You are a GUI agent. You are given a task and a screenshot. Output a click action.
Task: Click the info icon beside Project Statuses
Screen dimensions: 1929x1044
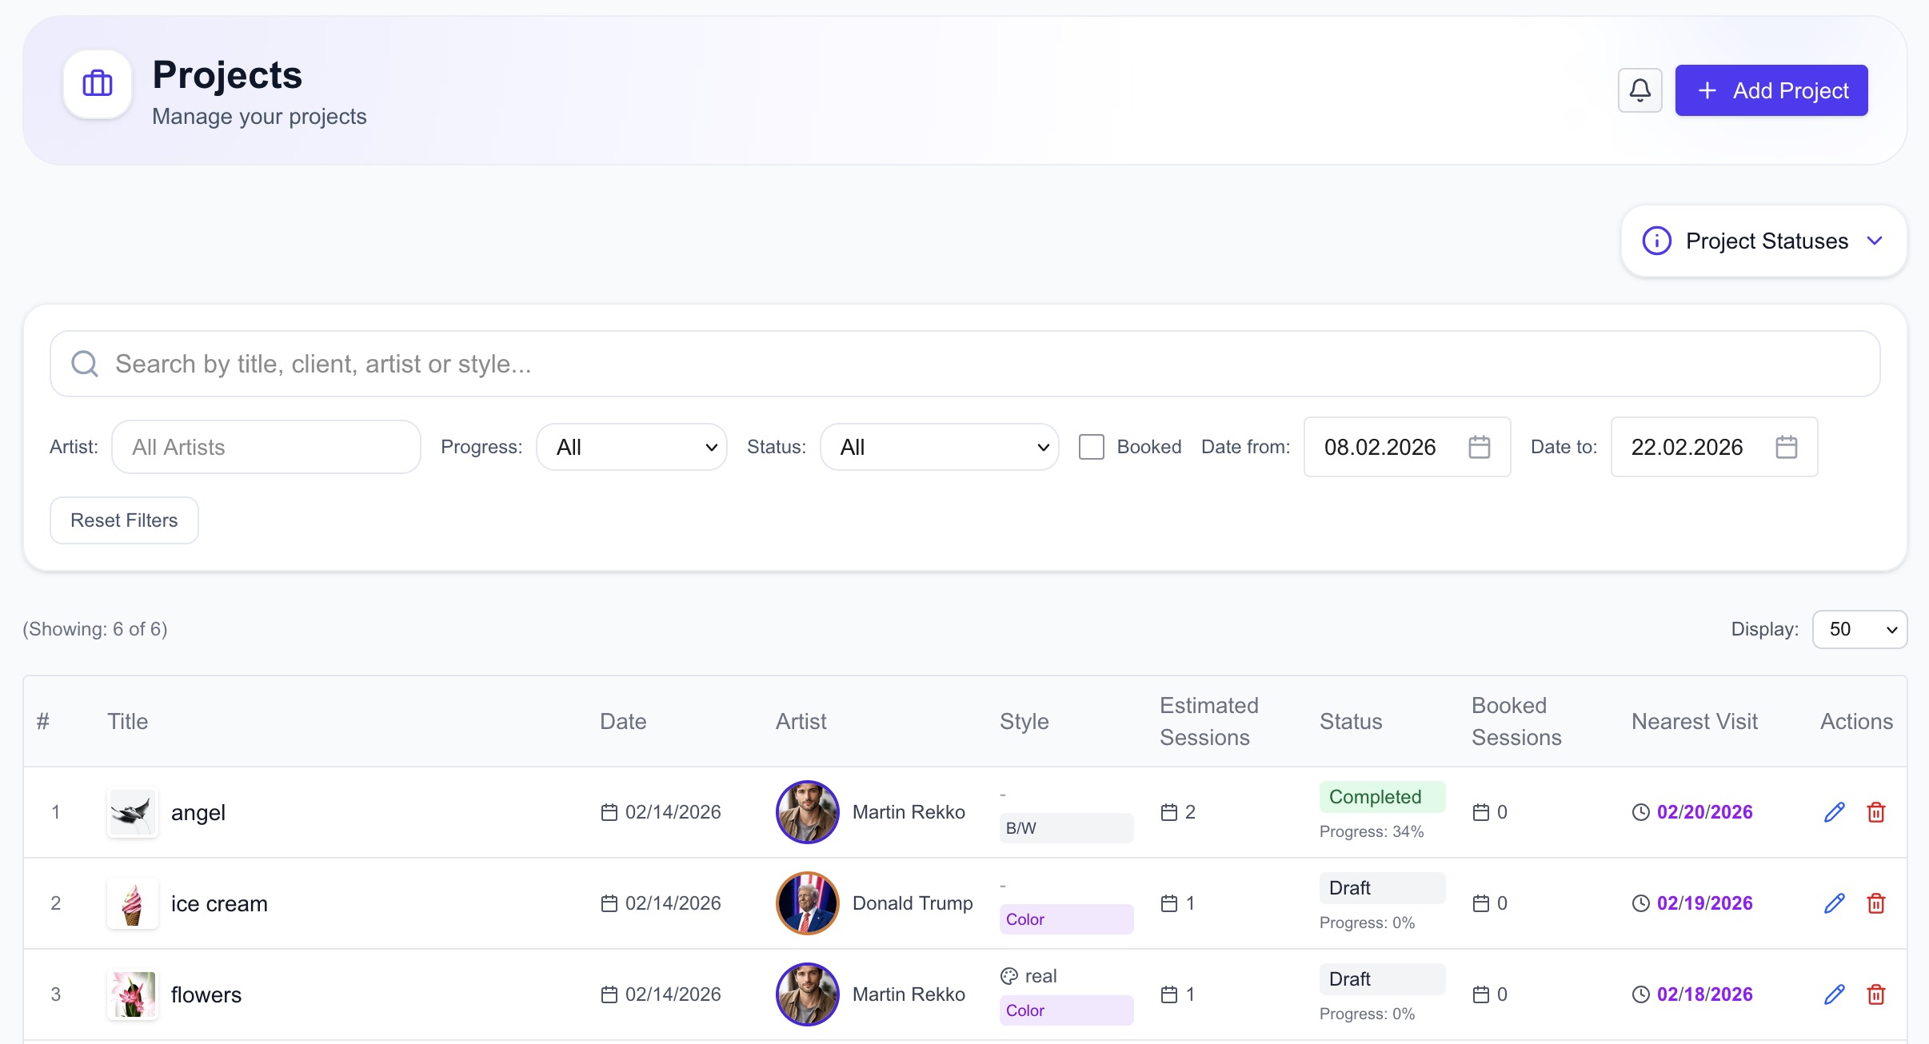pos(1656,241)
